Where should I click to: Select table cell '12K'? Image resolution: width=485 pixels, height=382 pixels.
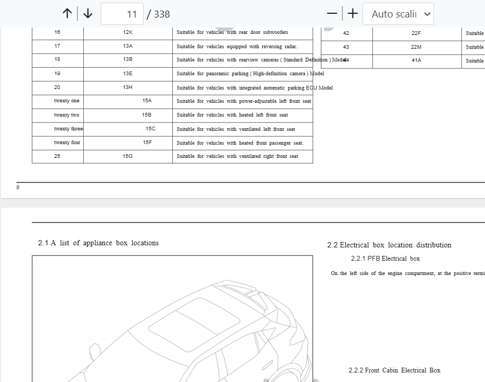tap(128, 32)
